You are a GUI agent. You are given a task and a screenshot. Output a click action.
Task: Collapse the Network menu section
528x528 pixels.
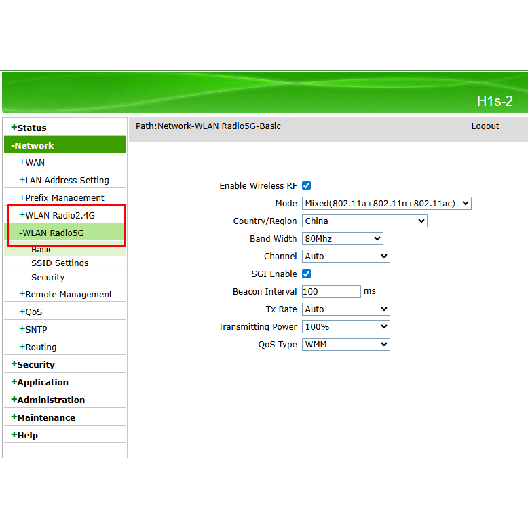(34, 145)
